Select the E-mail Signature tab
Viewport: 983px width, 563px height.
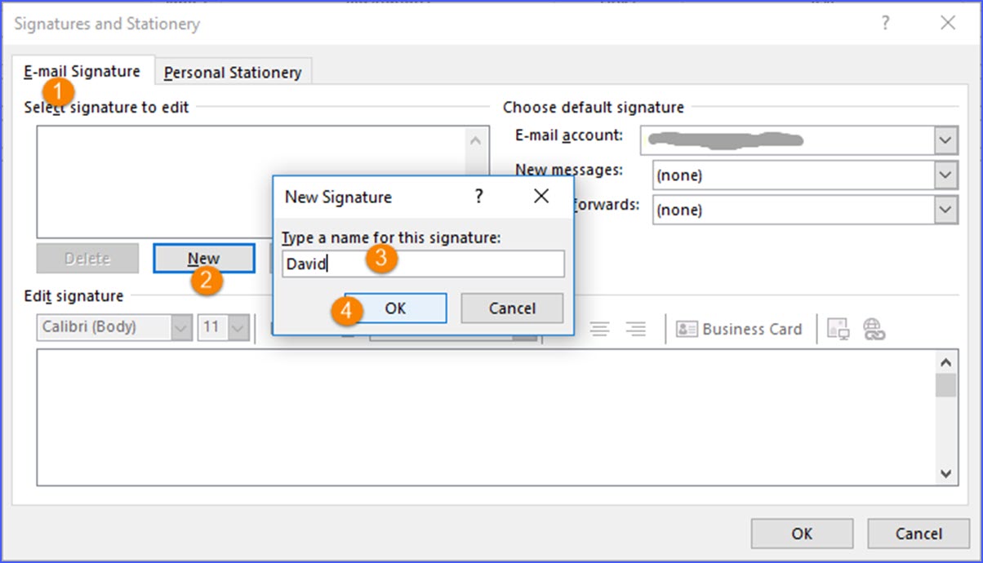pyautogui.click(x=82, y=72)
